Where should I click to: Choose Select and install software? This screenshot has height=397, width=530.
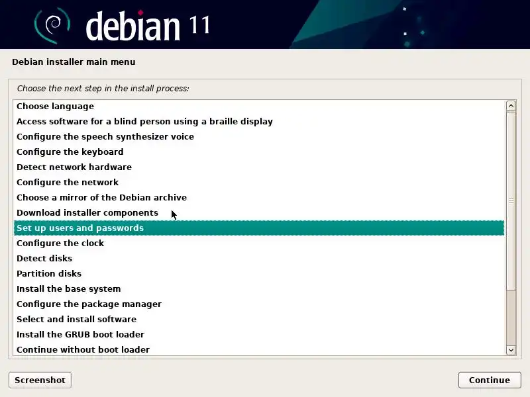[258, 319]
